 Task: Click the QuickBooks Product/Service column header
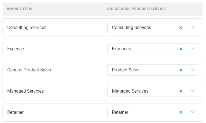tap(136, 9)
